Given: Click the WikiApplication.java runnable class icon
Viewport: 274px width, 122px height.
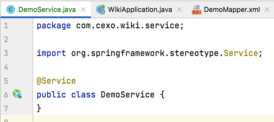Looking at the screenshot, I should [101, 9].
